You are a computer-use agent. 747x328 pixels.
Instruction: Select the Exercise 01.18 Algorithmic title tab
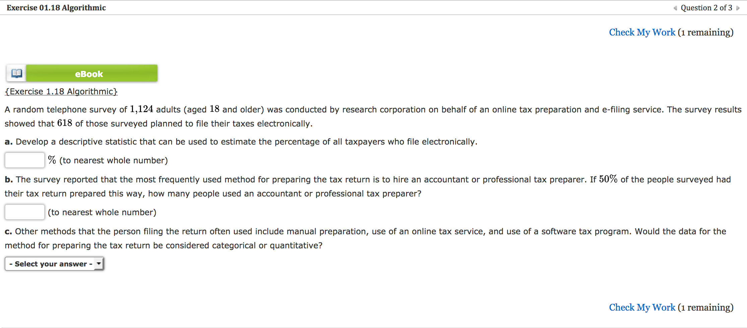pos(56,7)
